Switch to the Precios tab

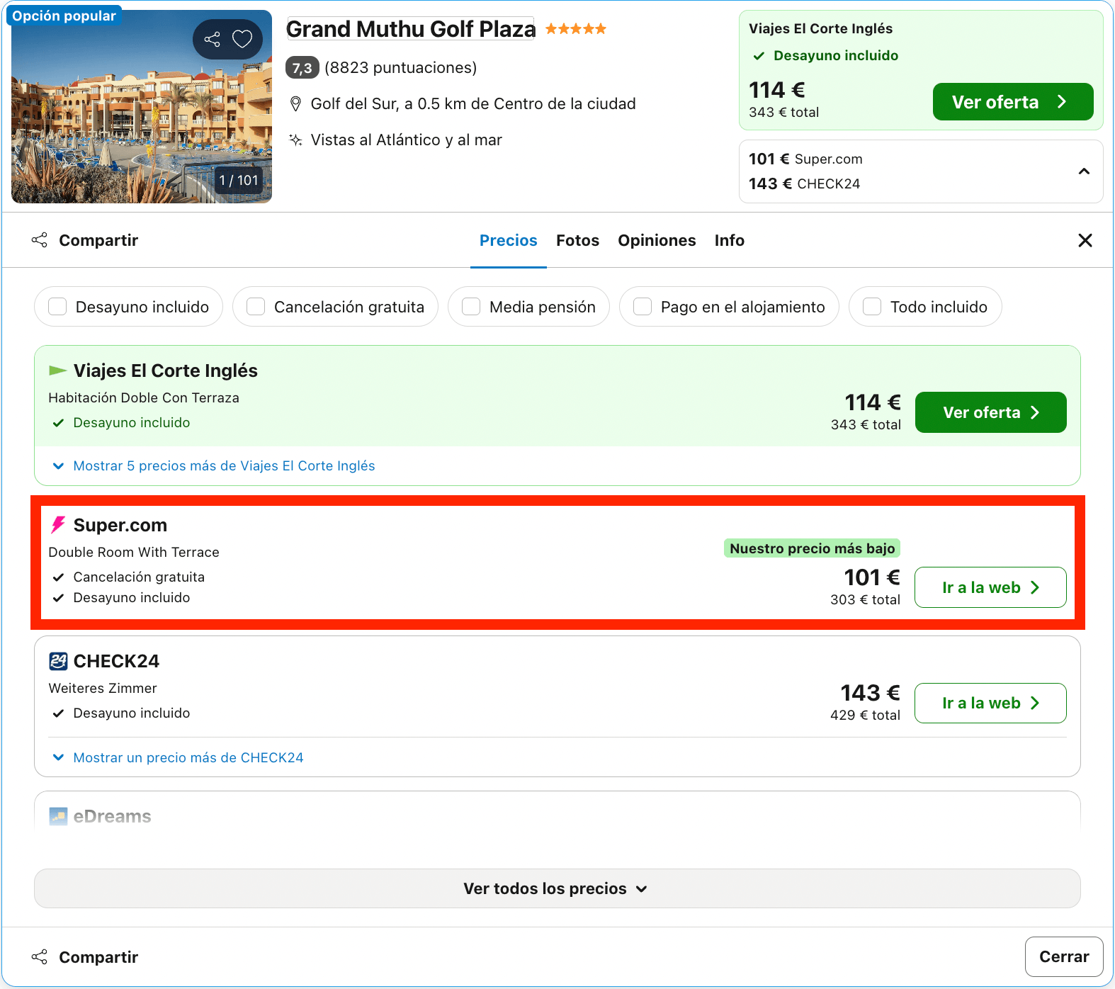click(x=509, y=240)
